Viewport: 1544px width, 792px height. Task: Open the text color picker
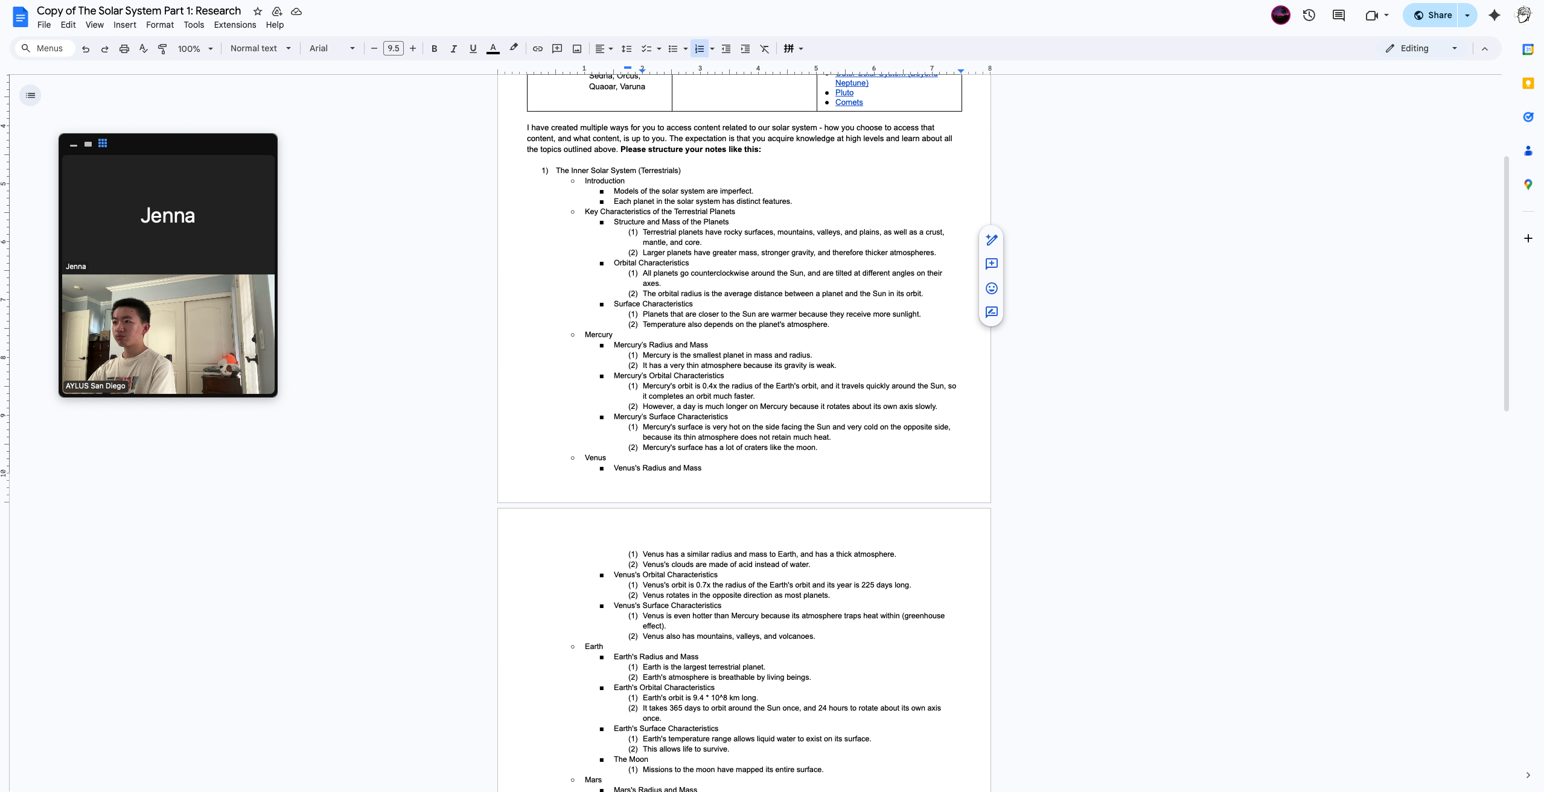pos(493,49)
